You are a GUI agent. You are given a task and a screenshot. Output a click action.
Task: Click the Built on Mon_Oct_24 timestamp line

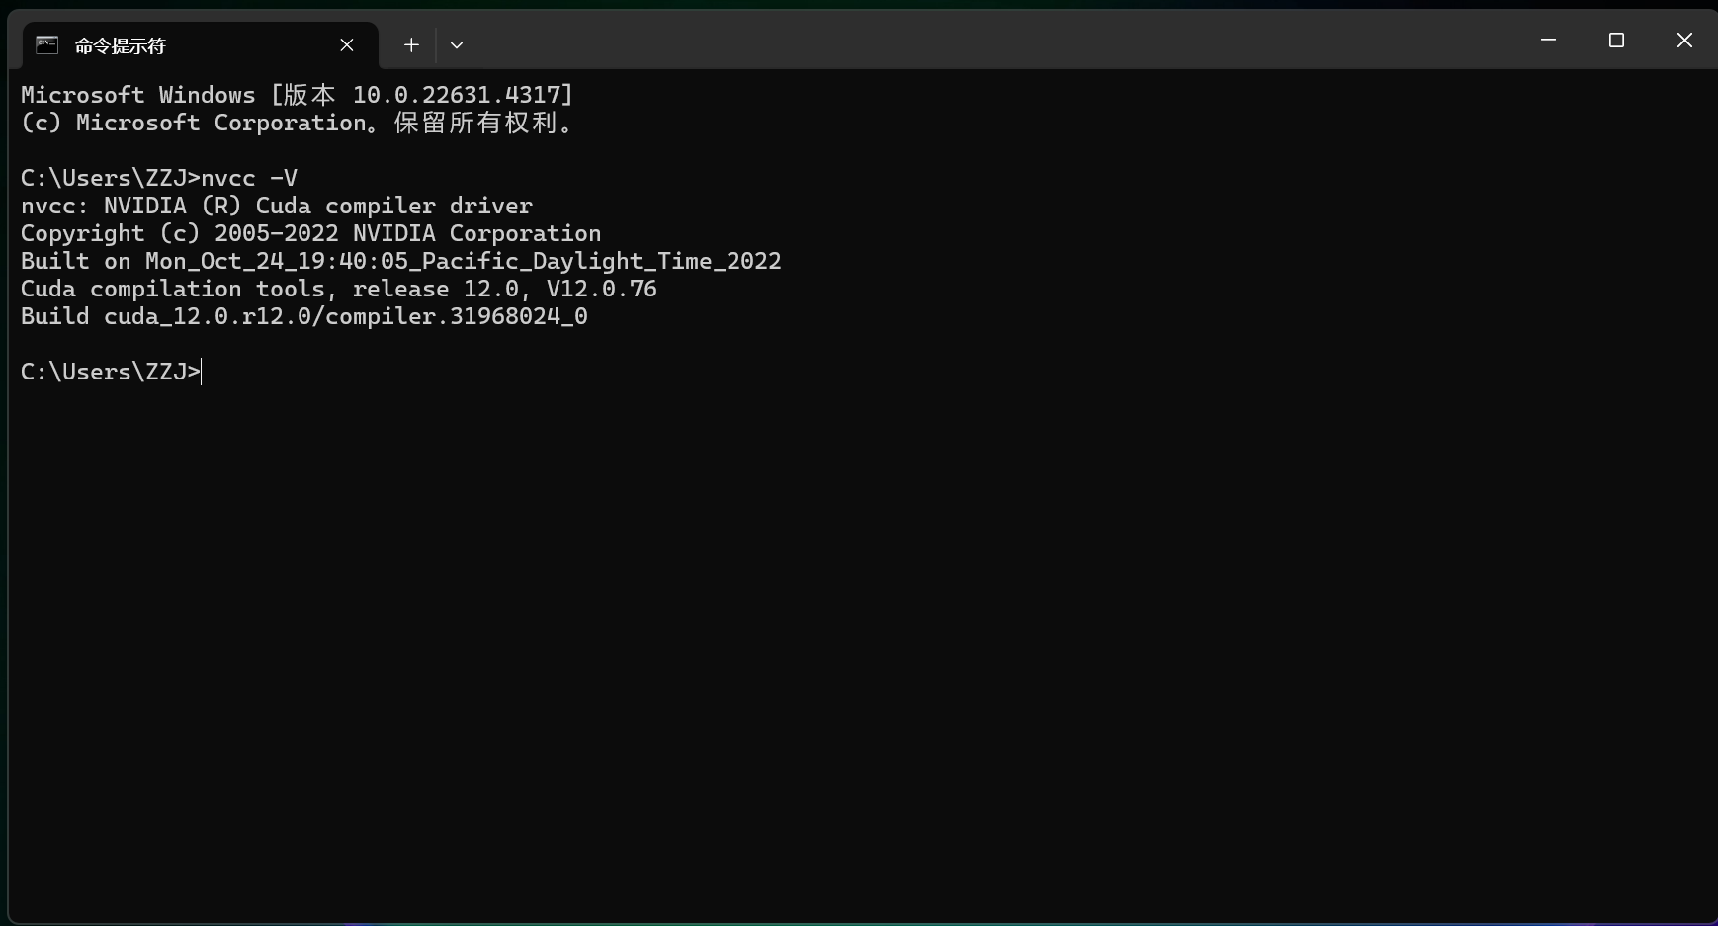click(401, 261)
